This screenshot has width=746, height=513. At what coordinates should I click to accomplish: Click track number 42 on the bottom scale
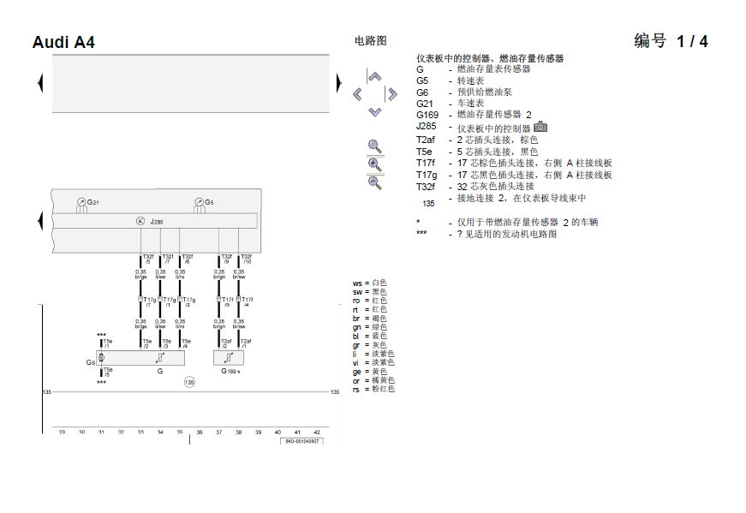(x=317, y=432)
